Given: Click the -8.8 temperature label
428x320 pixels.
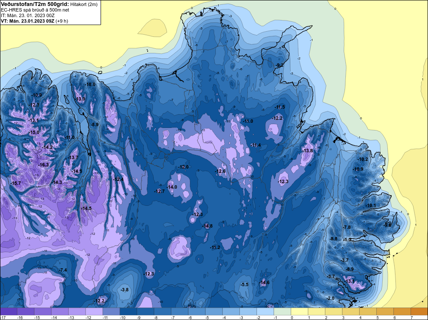Looking at the screenshot, I should [x=333, y=239].
